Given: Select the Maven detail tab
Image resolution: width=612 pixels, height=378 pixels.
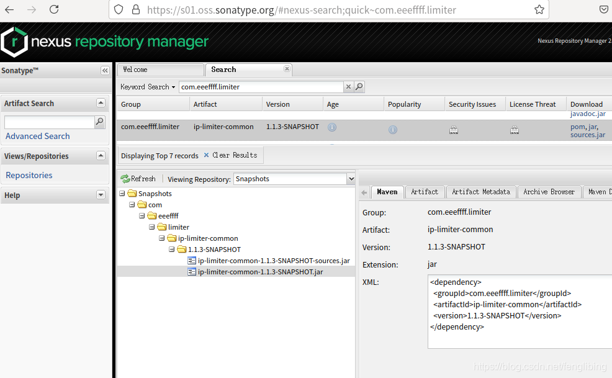Looking at the screenshot, I should [x=387, y=192].
